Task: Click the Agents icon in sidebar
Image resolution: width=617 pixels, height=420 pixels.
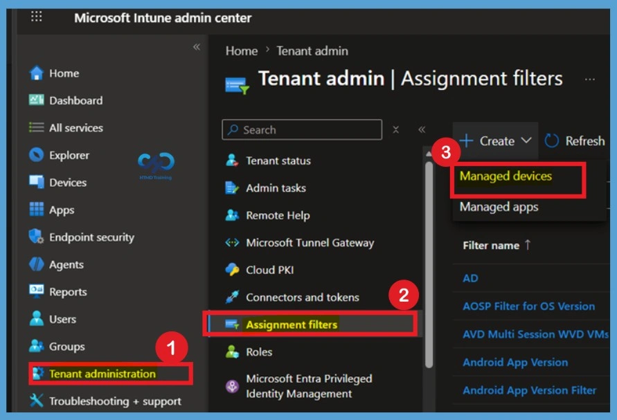Action: point(36,264)
